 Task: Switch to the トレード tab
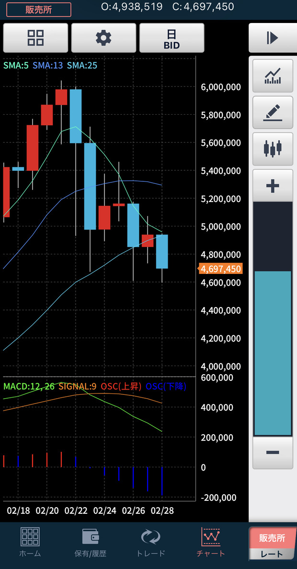point(151,543)
